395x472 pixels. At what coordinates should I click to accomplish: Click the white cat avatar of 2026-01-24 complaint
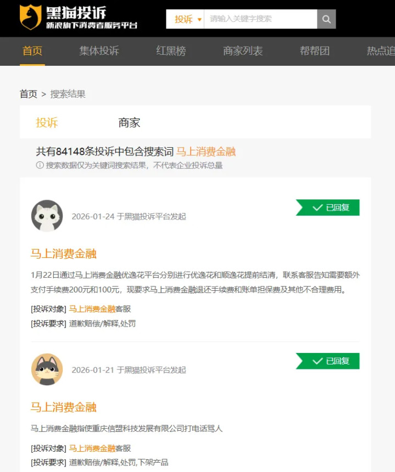(x=47, y=216)
